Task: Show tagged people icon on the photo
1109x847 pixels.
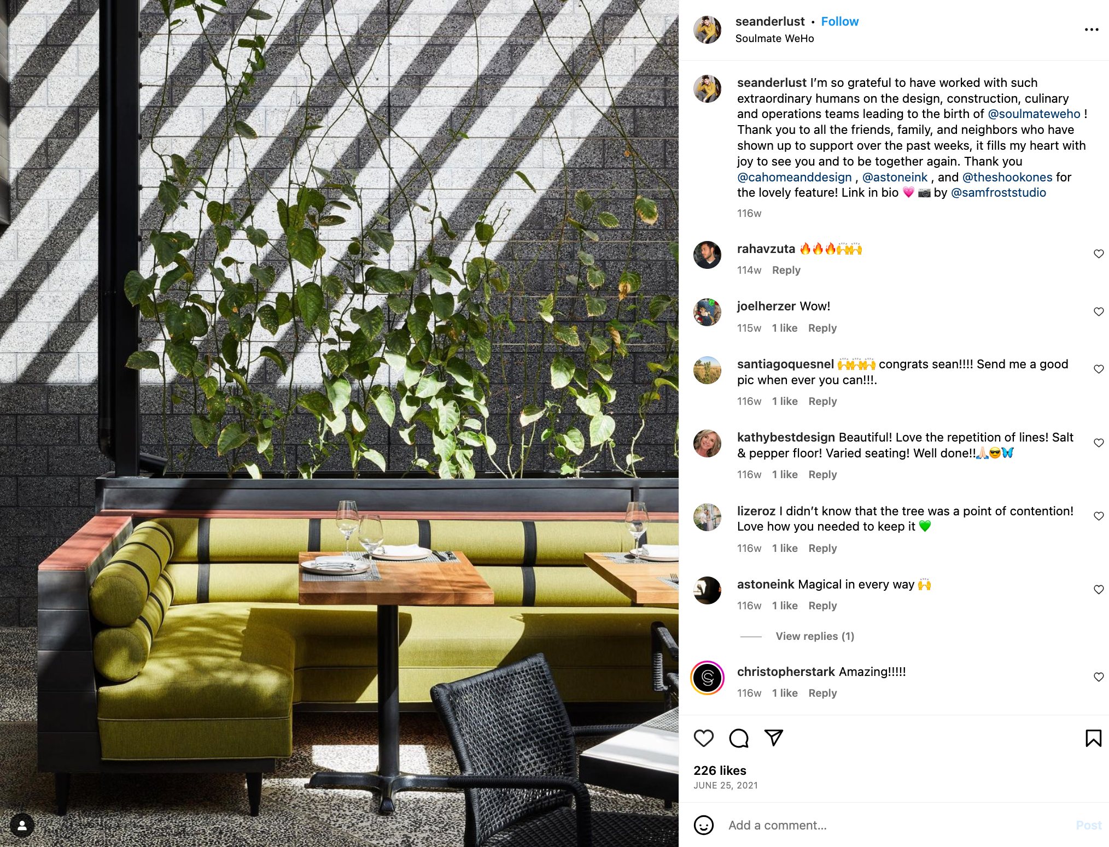Action: tap(22, 825)
